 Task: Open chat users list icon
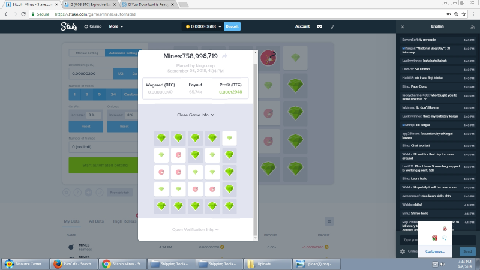tap(473, 27)
